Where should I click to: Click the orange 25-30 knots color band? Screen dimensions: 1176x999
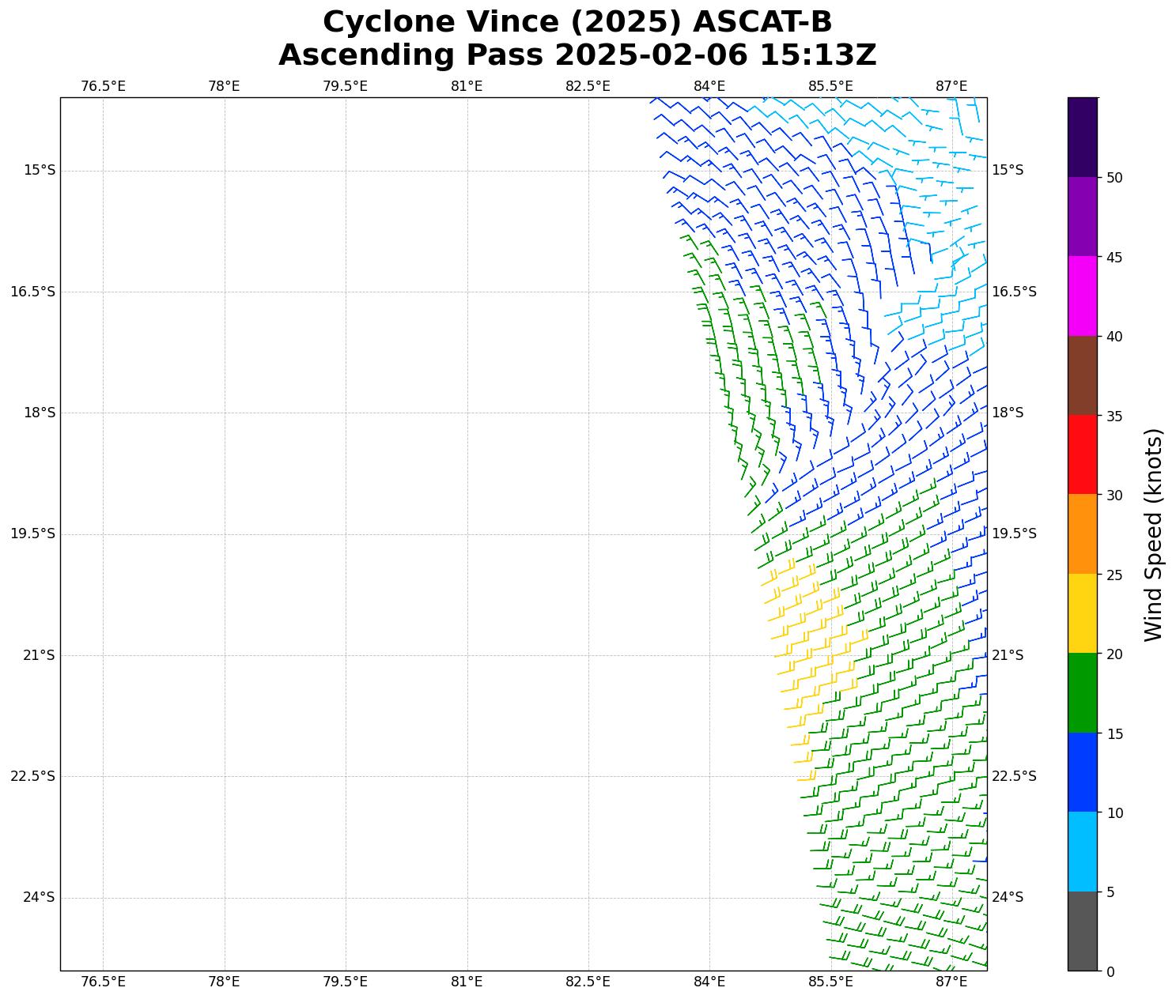coord(1082,533)
